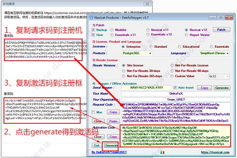Select Not-For-Resale License option

[172, 65]
